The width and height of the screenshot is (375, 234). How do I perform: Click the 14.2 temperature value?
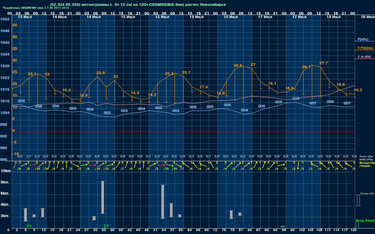pyautogui.click(x=152, y=95)
